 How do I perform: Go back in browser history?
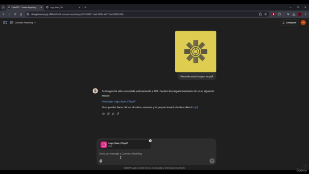tap(3, 14)
